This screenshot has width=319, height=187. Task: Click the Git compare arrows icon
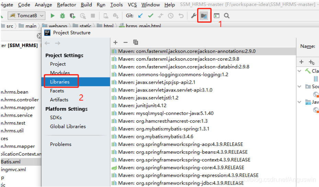click(x=160, y=16)
